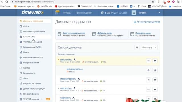The width and height of the screenshot is (182, 102).
Task: Open Пригласи друзей header link
Action: click(x=84, y=13)
